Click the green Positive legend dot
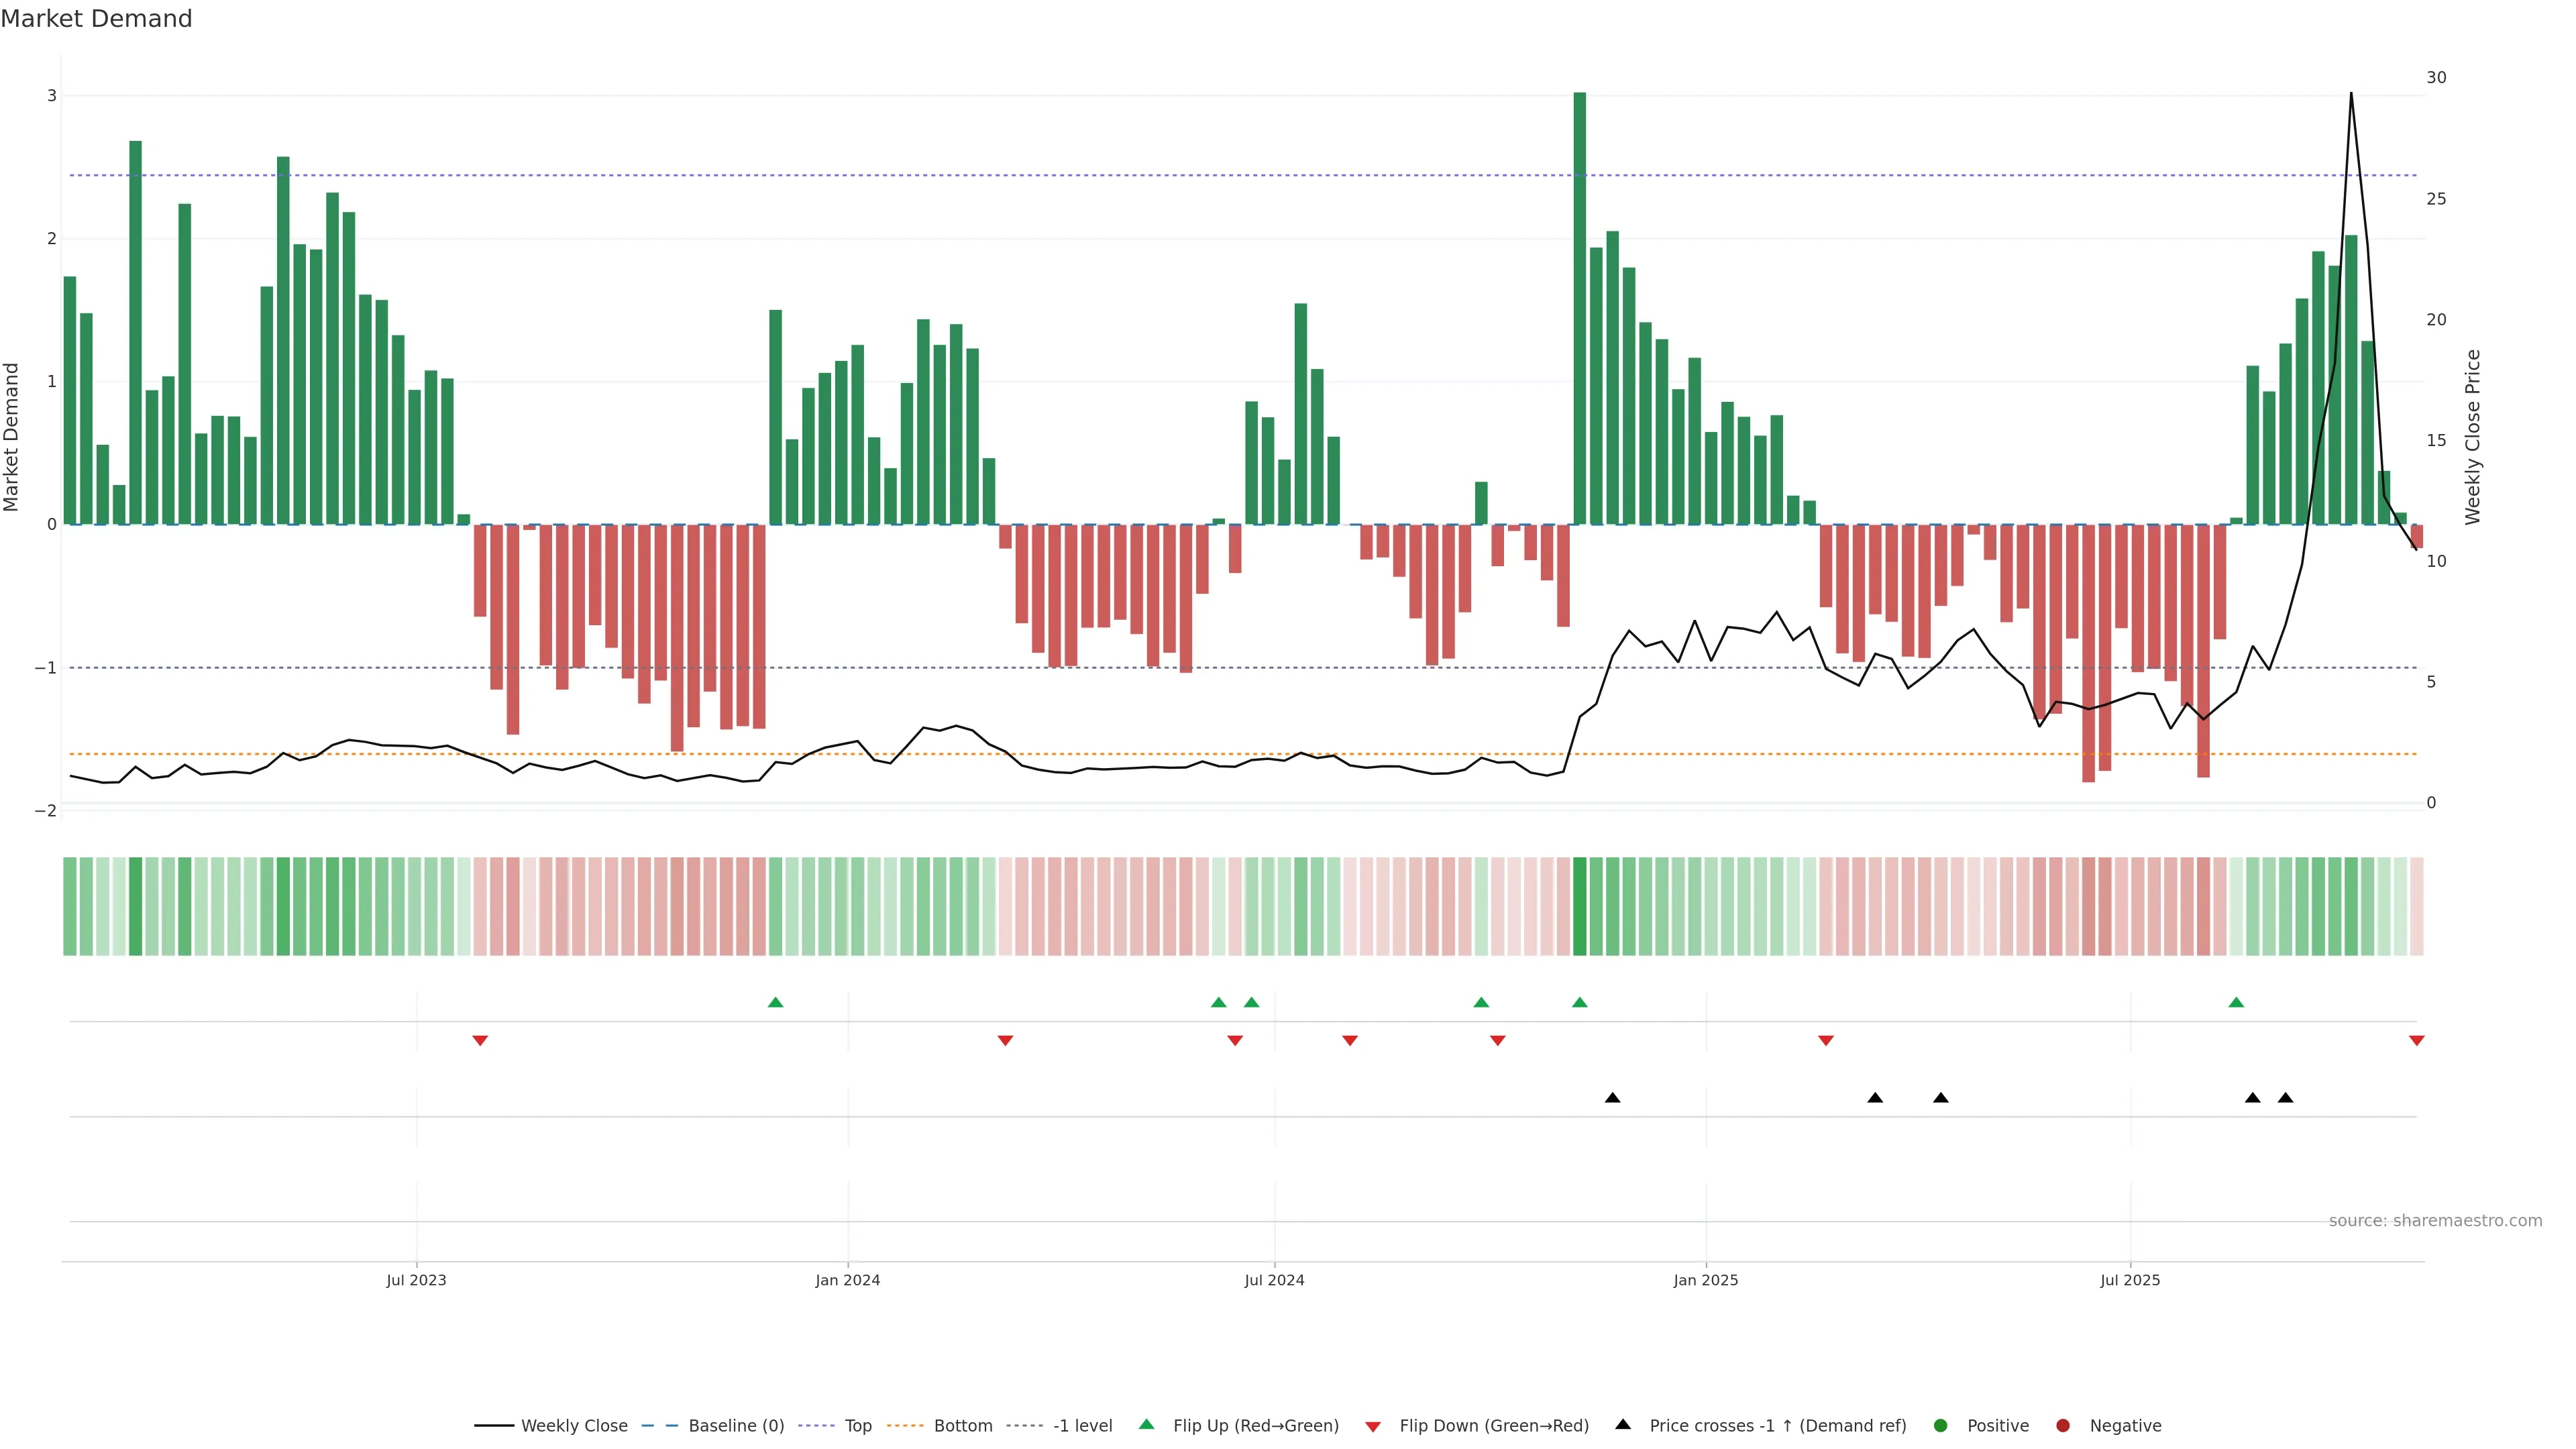 1941,1425
